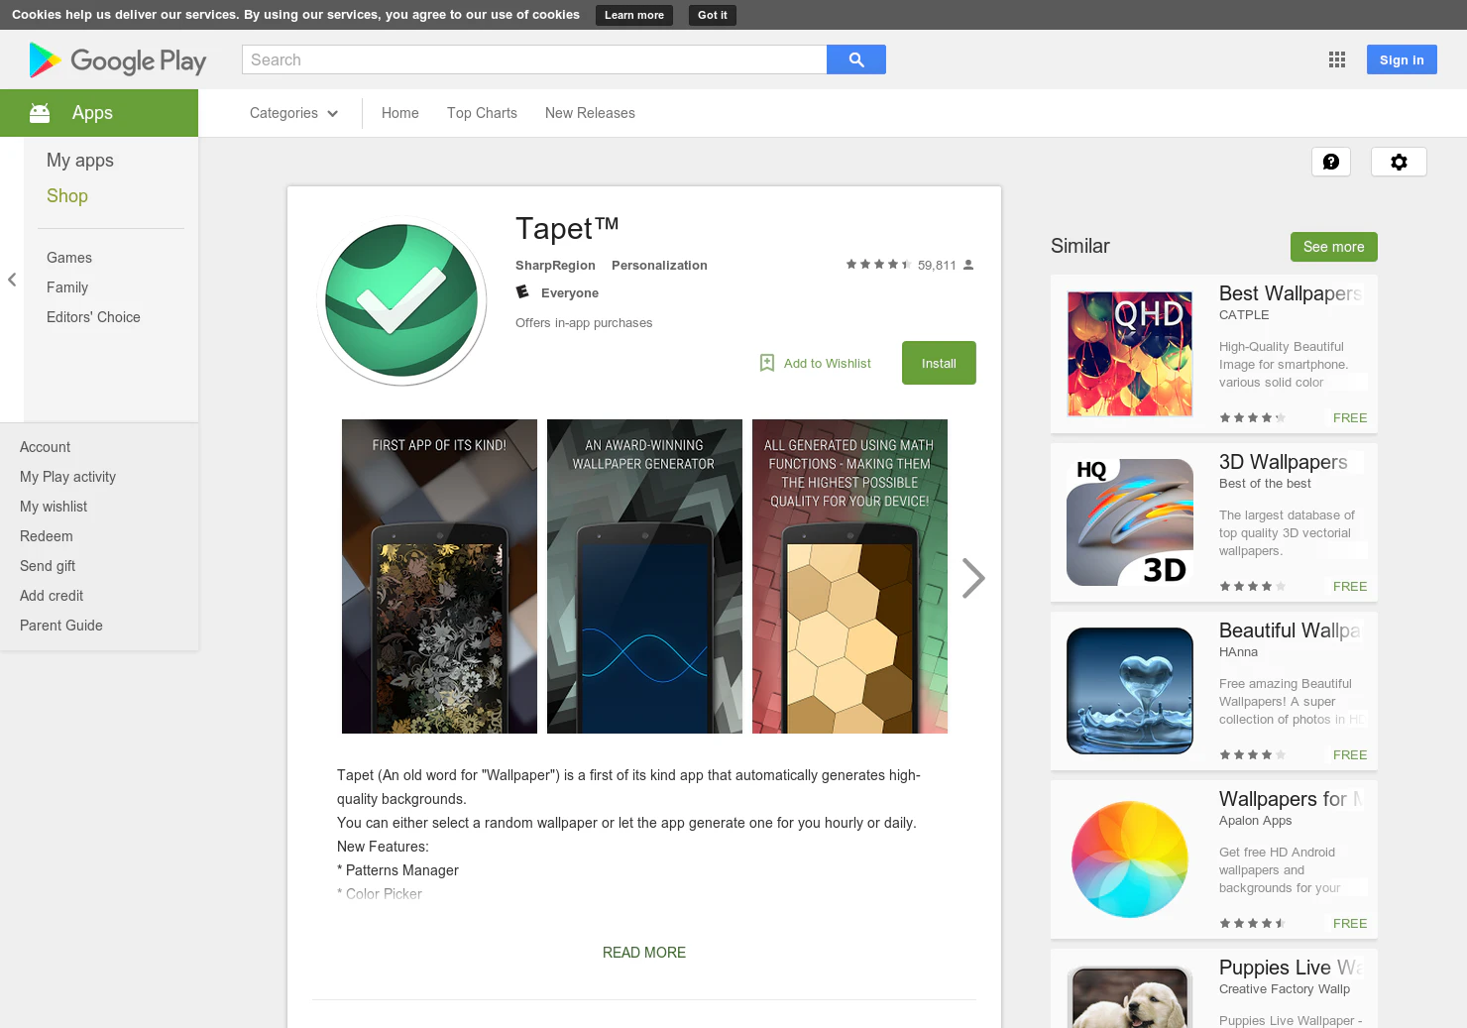Open Personalization category link
Image resolution: width=1467 pixels, height=1028 pixels.
659,266
